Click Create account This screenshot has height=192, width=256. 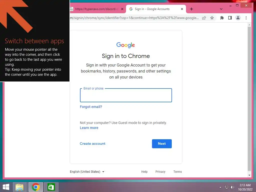92,144
